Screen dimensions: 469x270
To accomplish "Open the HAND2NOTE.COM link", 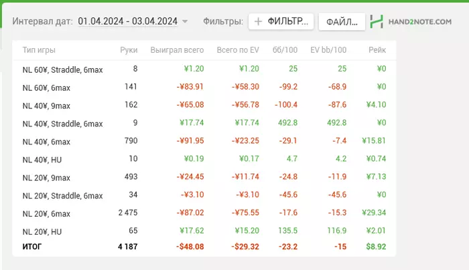I will 420,22.
